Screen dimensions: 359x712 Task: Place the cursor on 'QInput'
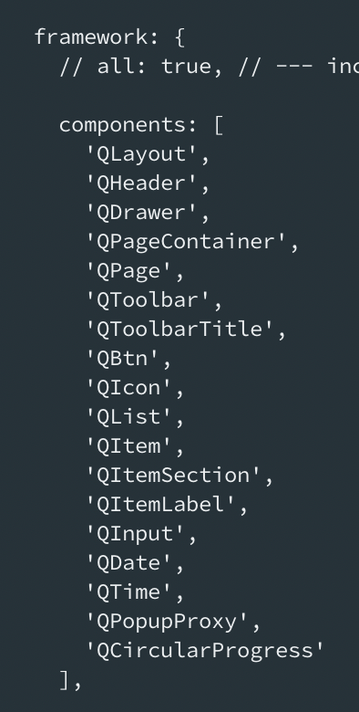(135, 534)
